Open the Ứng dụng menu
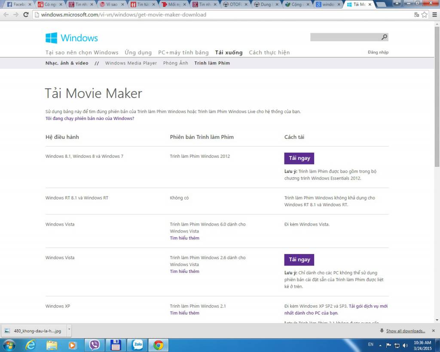This screenshot has width=440, height=352. [x=138, y=52]
